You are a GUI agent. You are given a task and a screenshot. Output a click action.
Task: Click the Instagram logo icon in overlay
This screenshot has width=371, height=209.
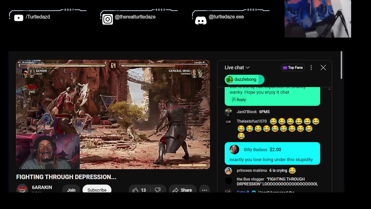(108, 19)
